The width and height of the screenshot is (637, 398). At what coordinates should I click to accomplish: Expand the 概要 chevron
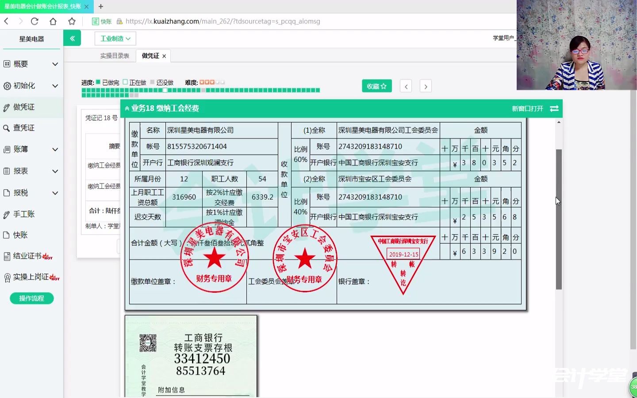(55, 64)
